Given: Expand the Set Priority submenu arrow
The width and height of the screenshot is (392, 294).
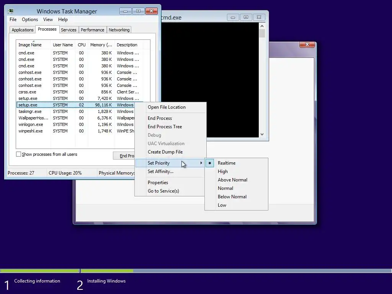Looking at the screenshot, I should point(201,163).
